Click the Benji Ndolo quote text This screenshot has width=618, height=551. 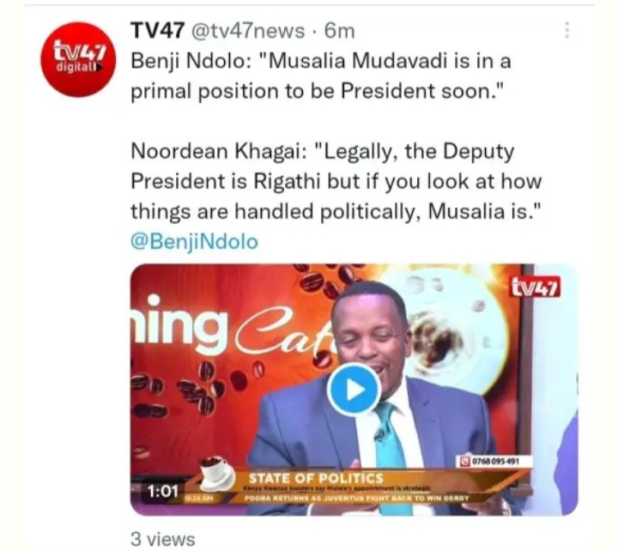click(321, 76)
